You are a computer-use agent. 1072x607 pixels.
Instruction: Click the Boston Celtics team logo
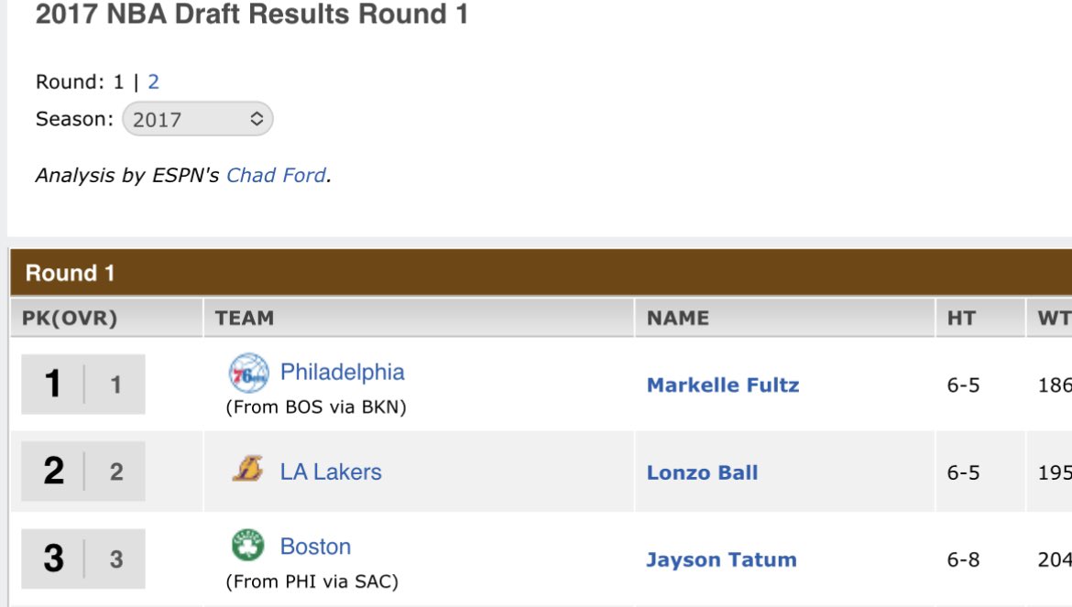[247, 545]
